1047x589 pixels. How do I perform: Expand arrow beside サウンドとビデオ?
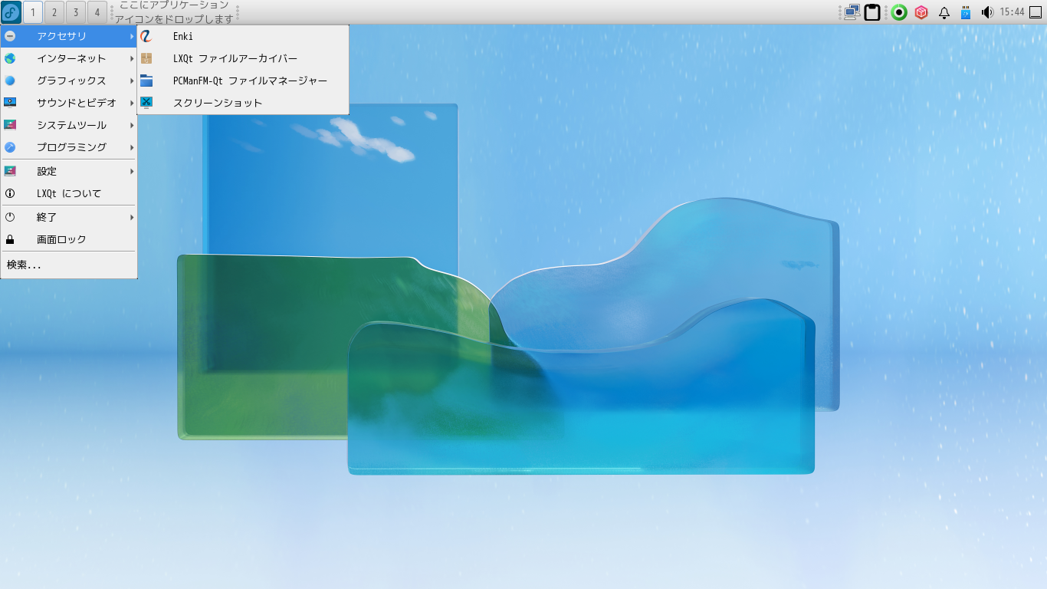click(x=132, y=103)
